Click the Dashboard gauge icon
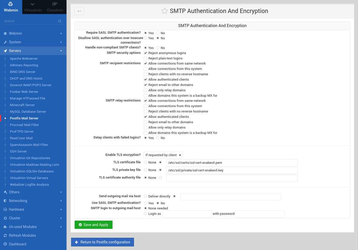 pos(5,244)
